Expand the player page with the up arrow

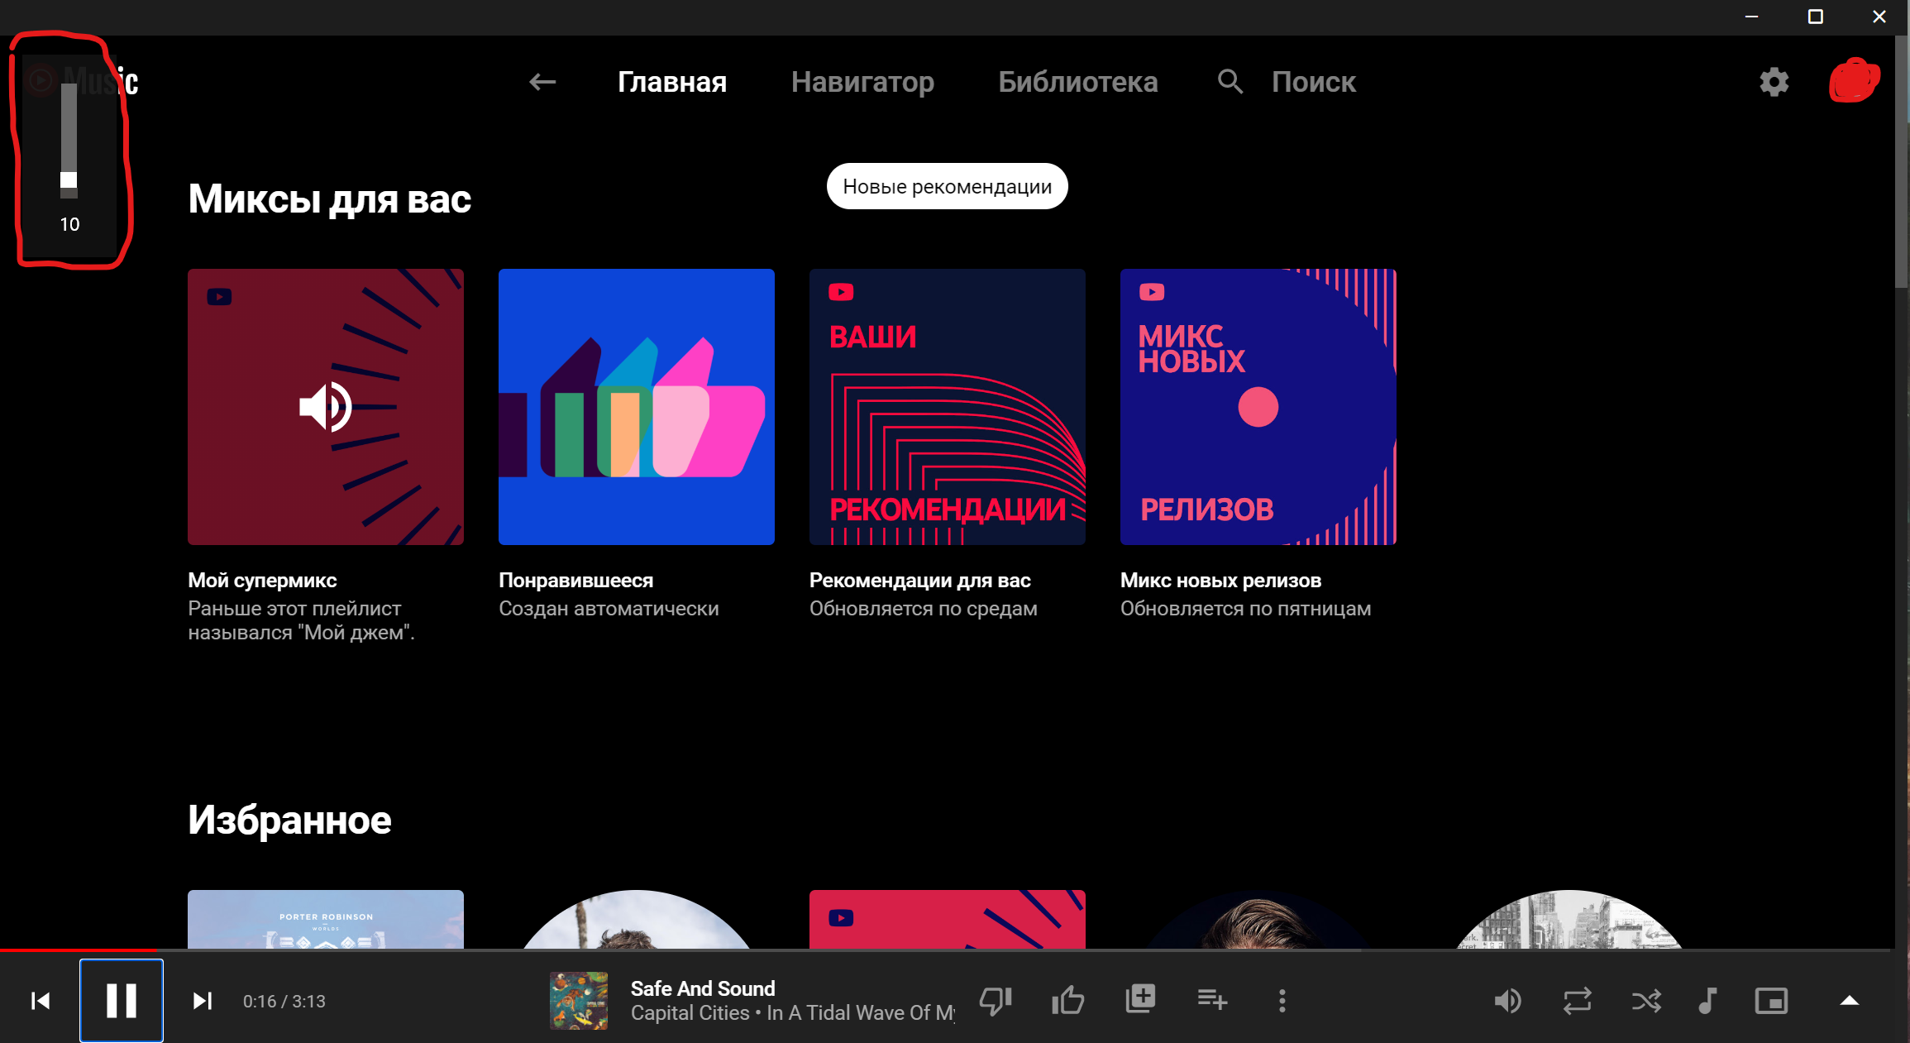coord(1850,1001)
